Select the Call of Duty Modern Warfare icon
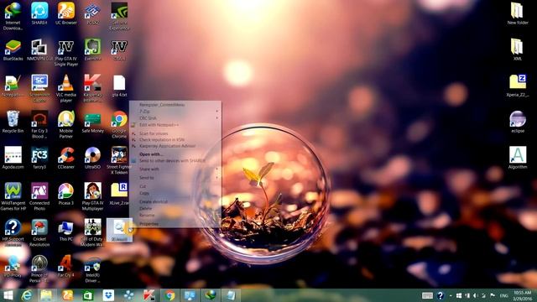The height and width of the screenshot is (302, 537). (92, 233)
